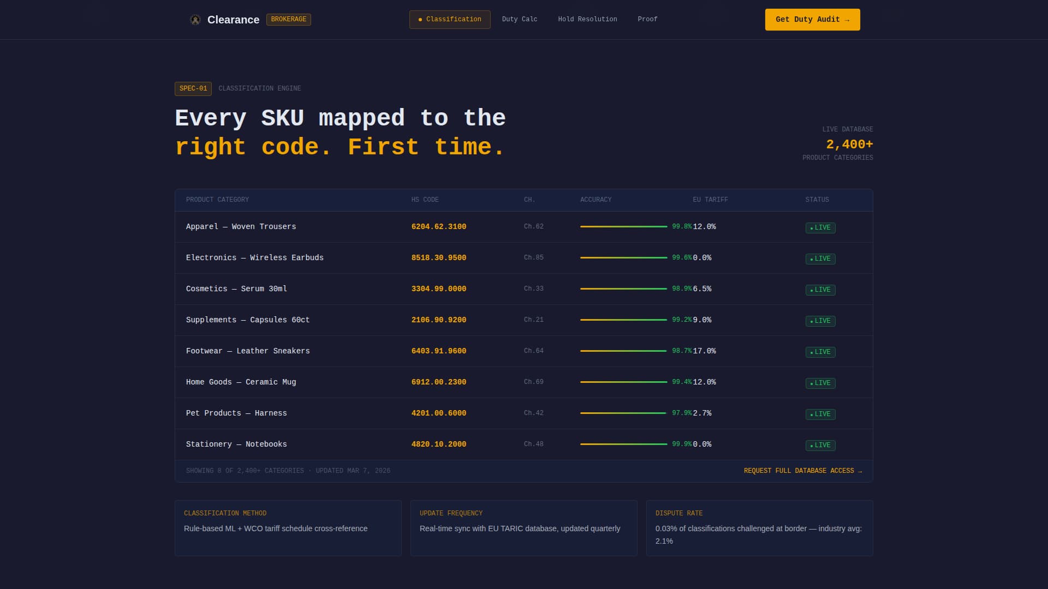Go to the Hold Resolution tab
Screen dimensions: 1048x589
[x=587, y=20]
